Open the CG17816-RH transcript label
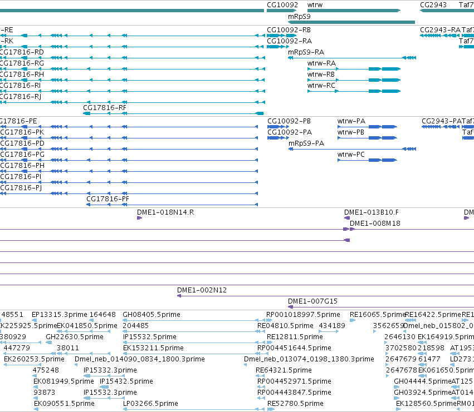 pyautogui.click(x=22, y=75)
